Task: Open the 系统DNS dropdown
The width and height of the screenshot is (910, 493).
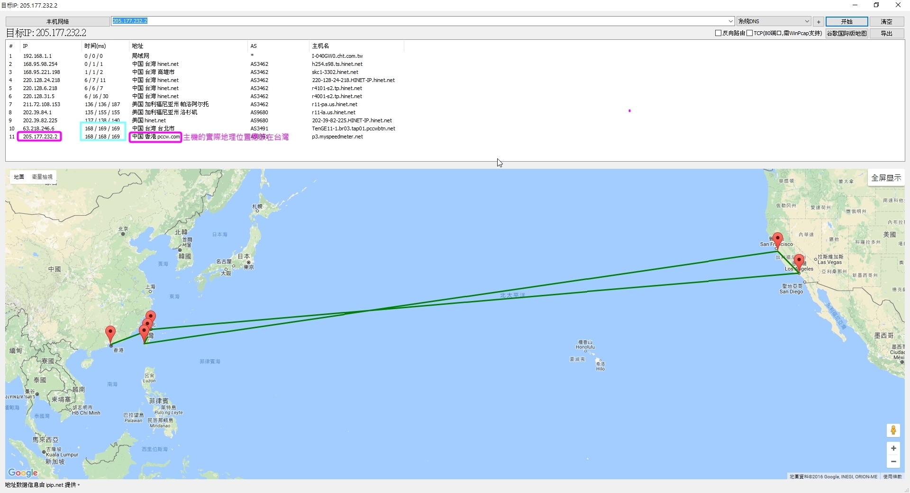Action: 773,21
